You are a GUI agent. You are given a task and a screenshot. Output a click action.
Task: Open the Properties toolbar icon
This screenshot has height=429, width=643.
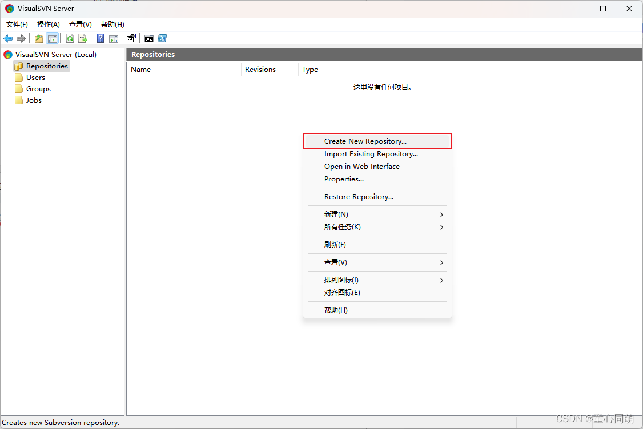point(131,39)
